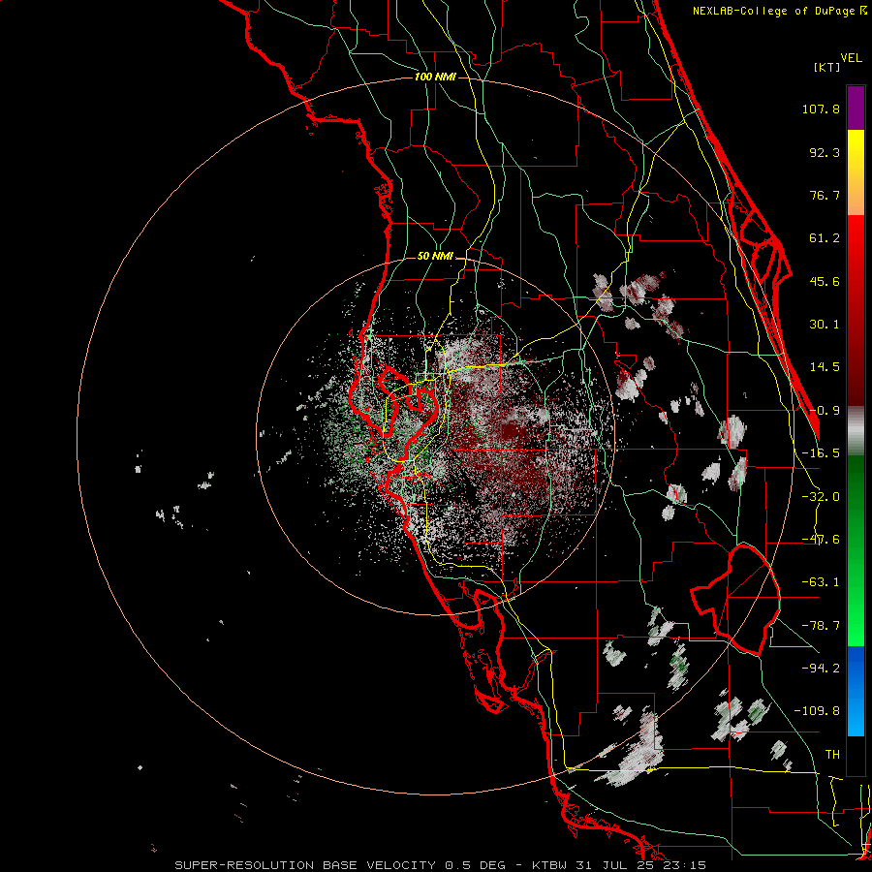This screenshot has height=872, width=872.
Task: Select the -94.2 velocity scale value
Action: tap(821, 668)
